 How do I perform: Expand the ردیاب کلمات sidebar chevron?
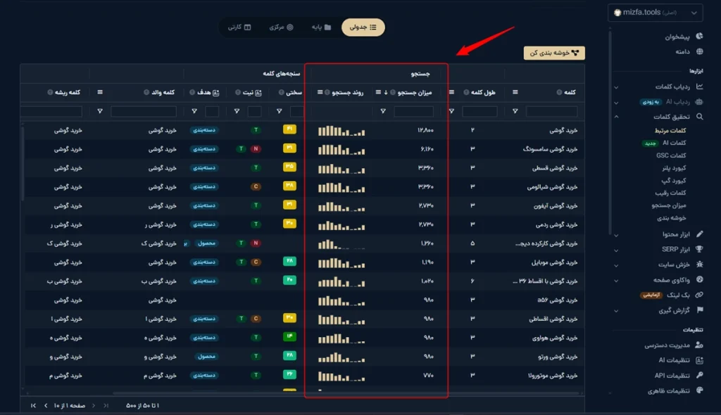click(616, 87)
